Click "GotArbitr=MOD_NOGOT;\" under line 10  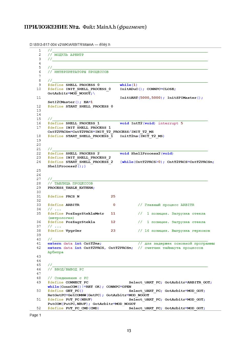coord(71,93)
